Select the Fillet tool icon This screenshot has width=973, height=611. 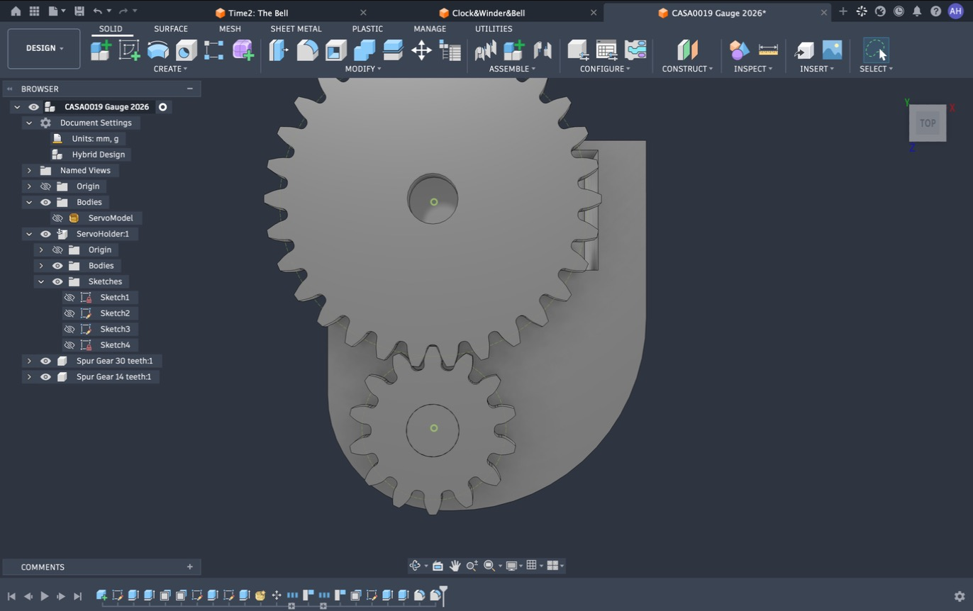tap(307, 50)
